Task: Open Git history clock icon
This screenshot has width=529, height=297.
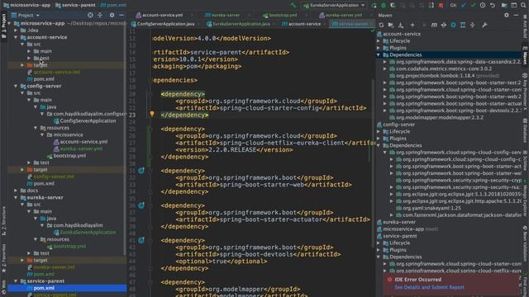Action: [x=483, y=6]
